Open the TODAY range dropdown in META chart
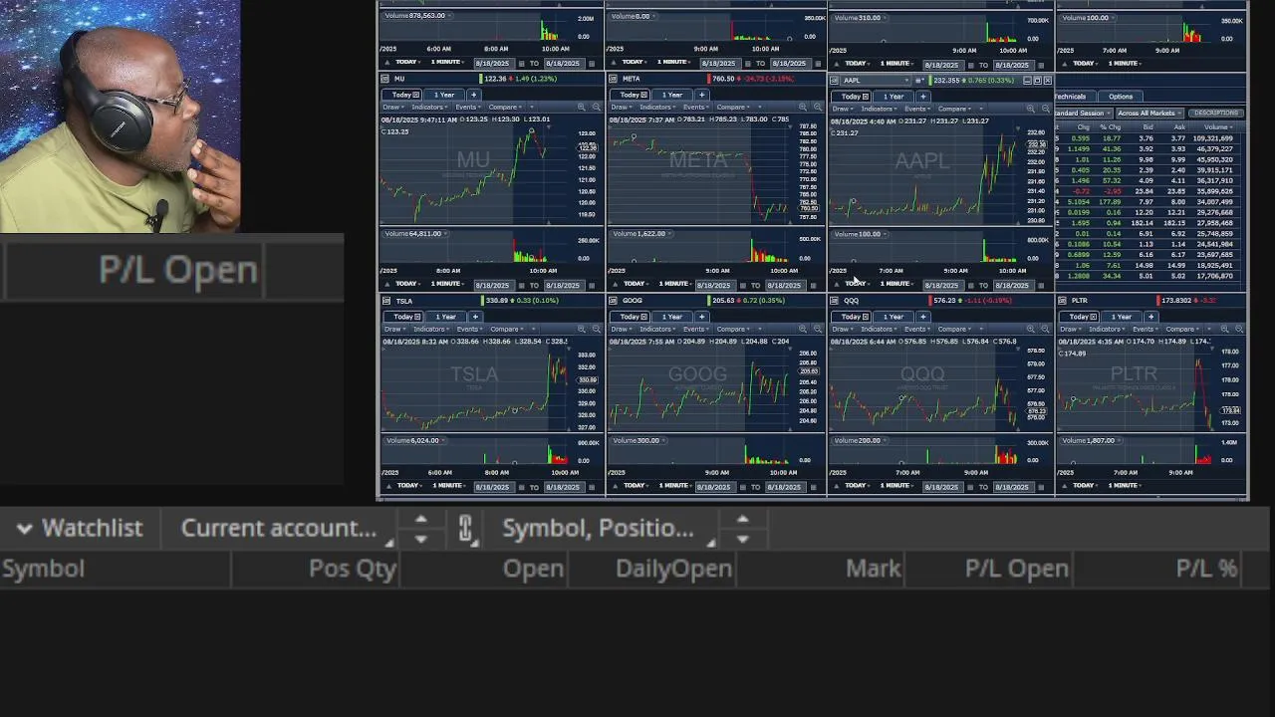Viewport: 1275px width, 717px height. click(x=638, y=284)
